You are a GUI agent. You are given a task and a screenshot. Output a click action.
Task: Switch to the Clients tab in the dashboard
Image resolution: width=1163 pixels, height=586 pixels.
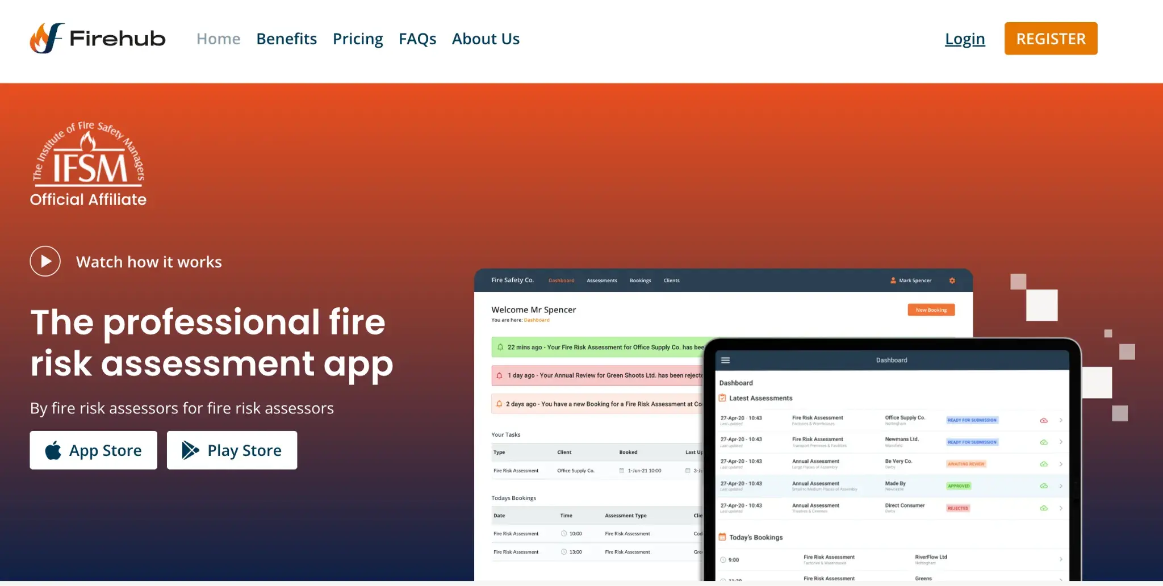coord(671,280)
